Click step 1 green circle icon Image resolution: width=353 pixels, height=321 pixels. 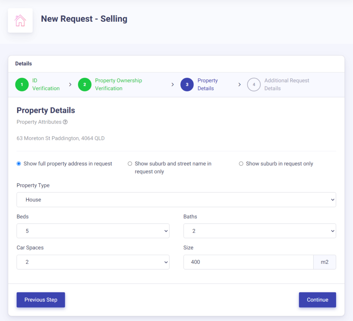(x=22, y=85)
